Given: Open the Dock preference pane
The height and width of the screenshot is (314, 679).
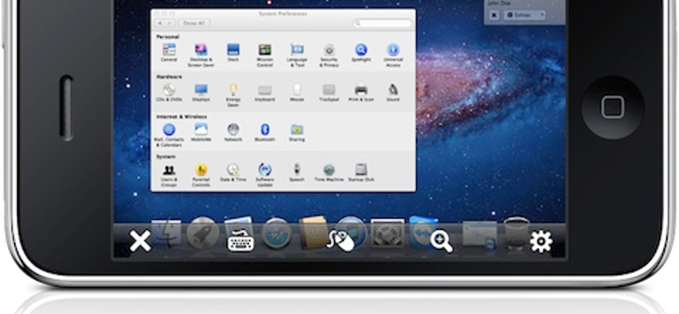Looking at the screenshot, I should [x=233, y=53].
